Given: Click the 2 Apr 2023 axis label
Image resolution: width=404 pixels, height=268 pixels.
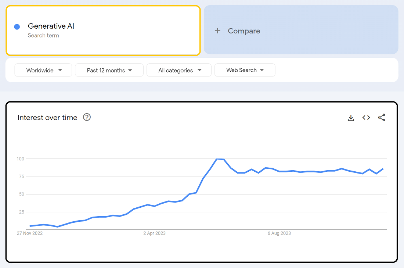Looking at the screenshot, I should [x=154, y=233].
